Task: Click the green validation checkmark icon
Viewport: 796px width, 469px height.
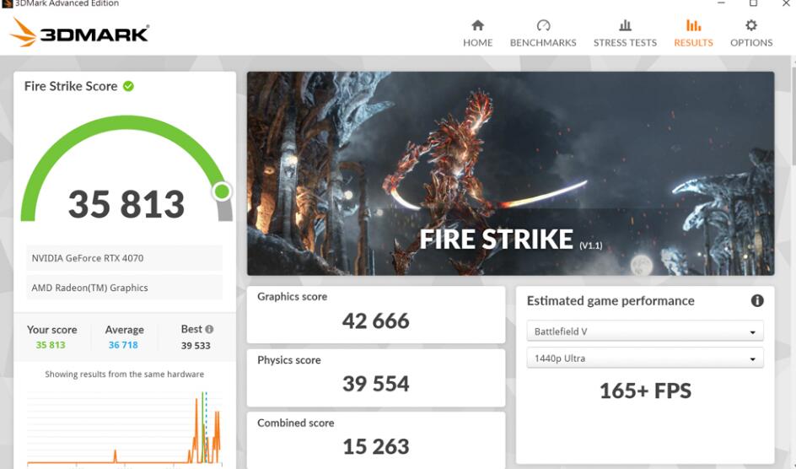Action: click(x=128, y=86)
